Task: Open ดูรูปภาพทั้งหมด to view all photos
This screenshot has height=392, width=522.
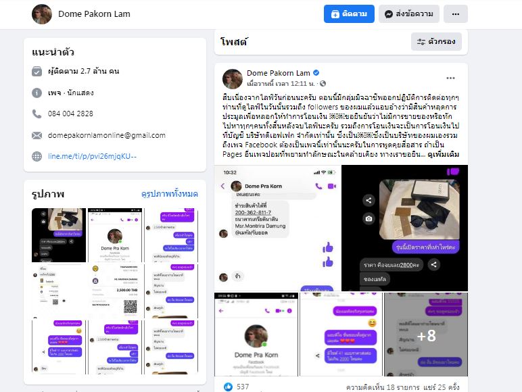Action: tap(170, 194)
